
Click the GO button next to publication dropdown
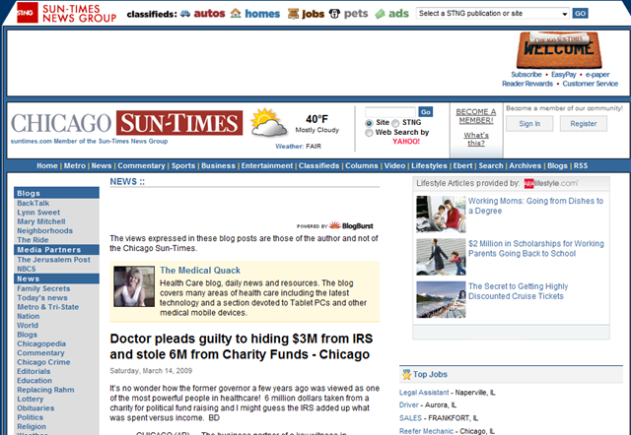click(580, 13)
